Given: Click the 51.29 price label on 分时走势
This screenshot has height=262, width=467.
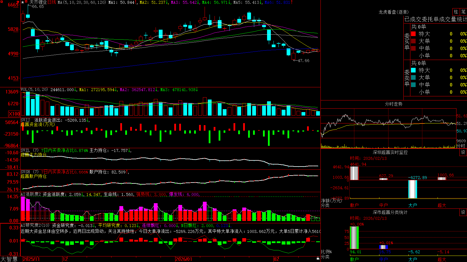Looking at the screenshot, I should click(x=462, y=123).
